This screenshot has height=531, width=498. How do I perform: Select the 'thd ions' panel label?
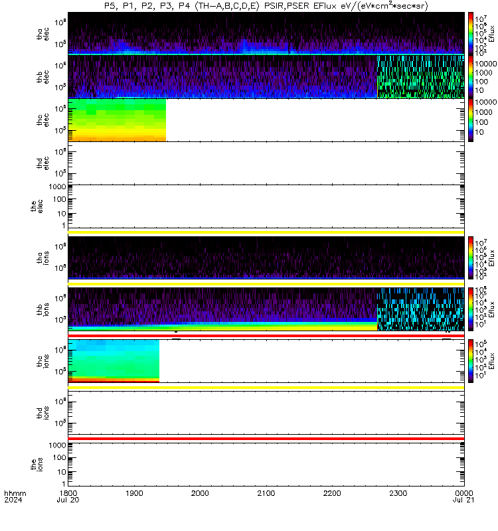tap(43, 413)
